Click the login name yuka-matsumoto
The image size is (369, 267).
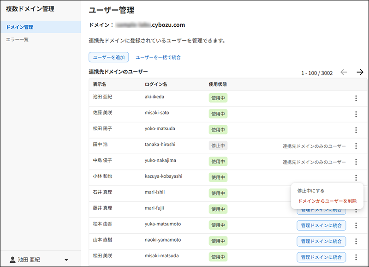[x=163, y=224]
